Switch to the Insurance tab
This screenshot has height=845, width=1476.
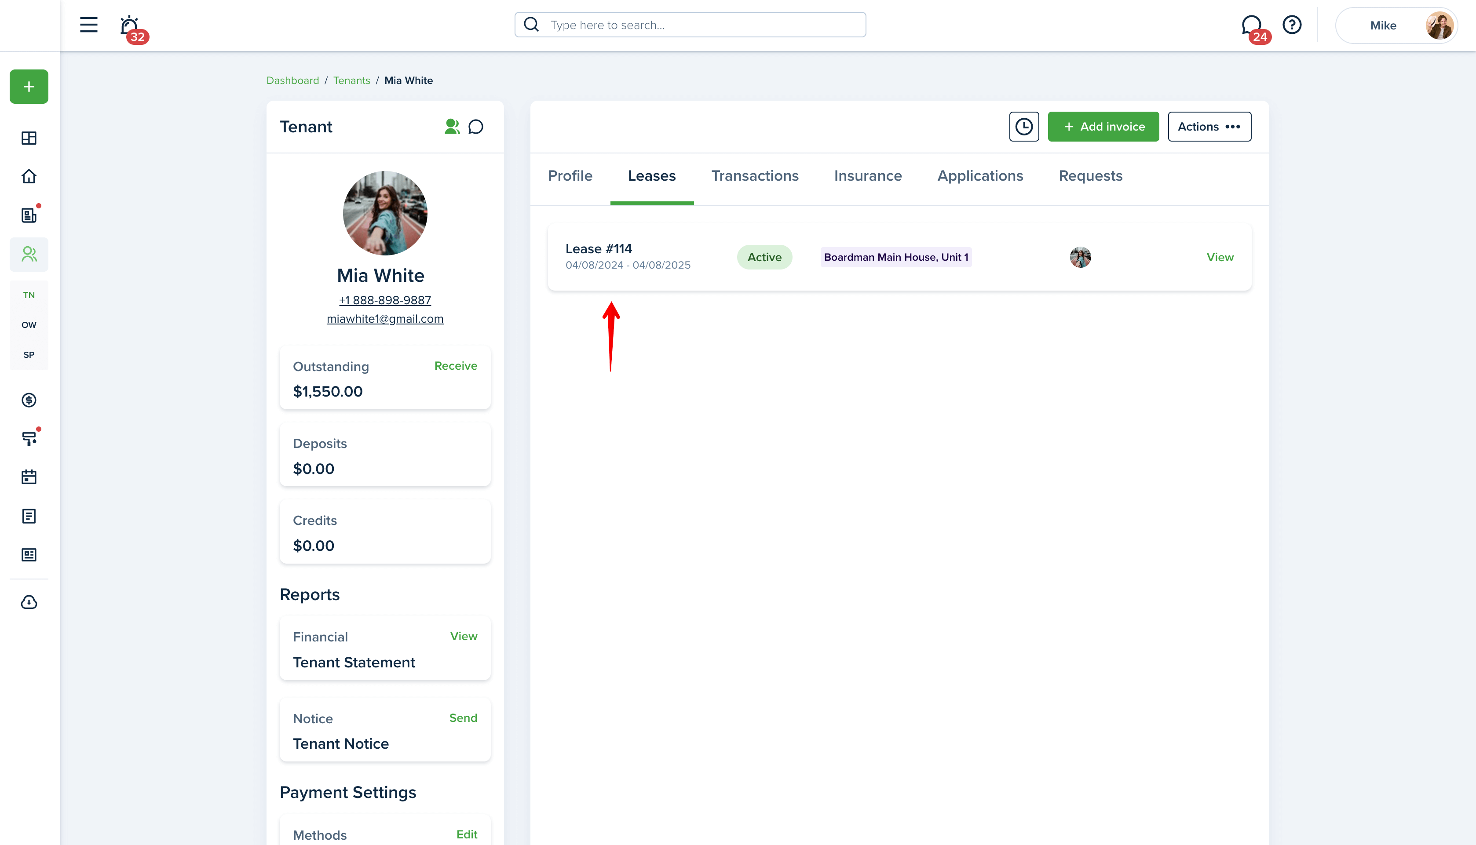point(868,176)
